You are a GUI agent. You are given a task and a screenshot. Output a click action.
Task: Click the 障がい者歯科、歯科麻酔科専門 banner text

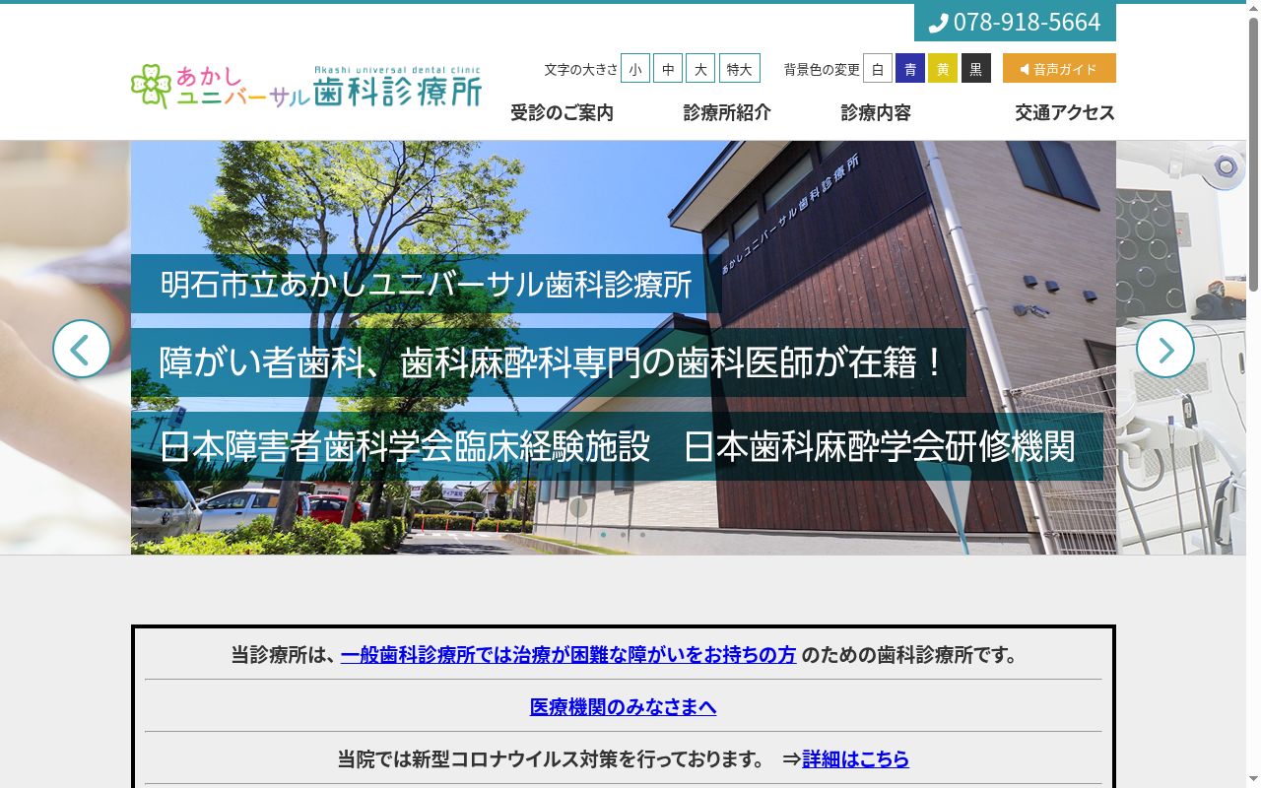point(552,362)
